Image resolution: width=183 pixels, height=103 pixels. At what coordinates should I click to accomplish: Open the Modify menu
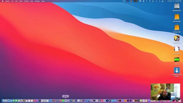click(x=26, y=1)
